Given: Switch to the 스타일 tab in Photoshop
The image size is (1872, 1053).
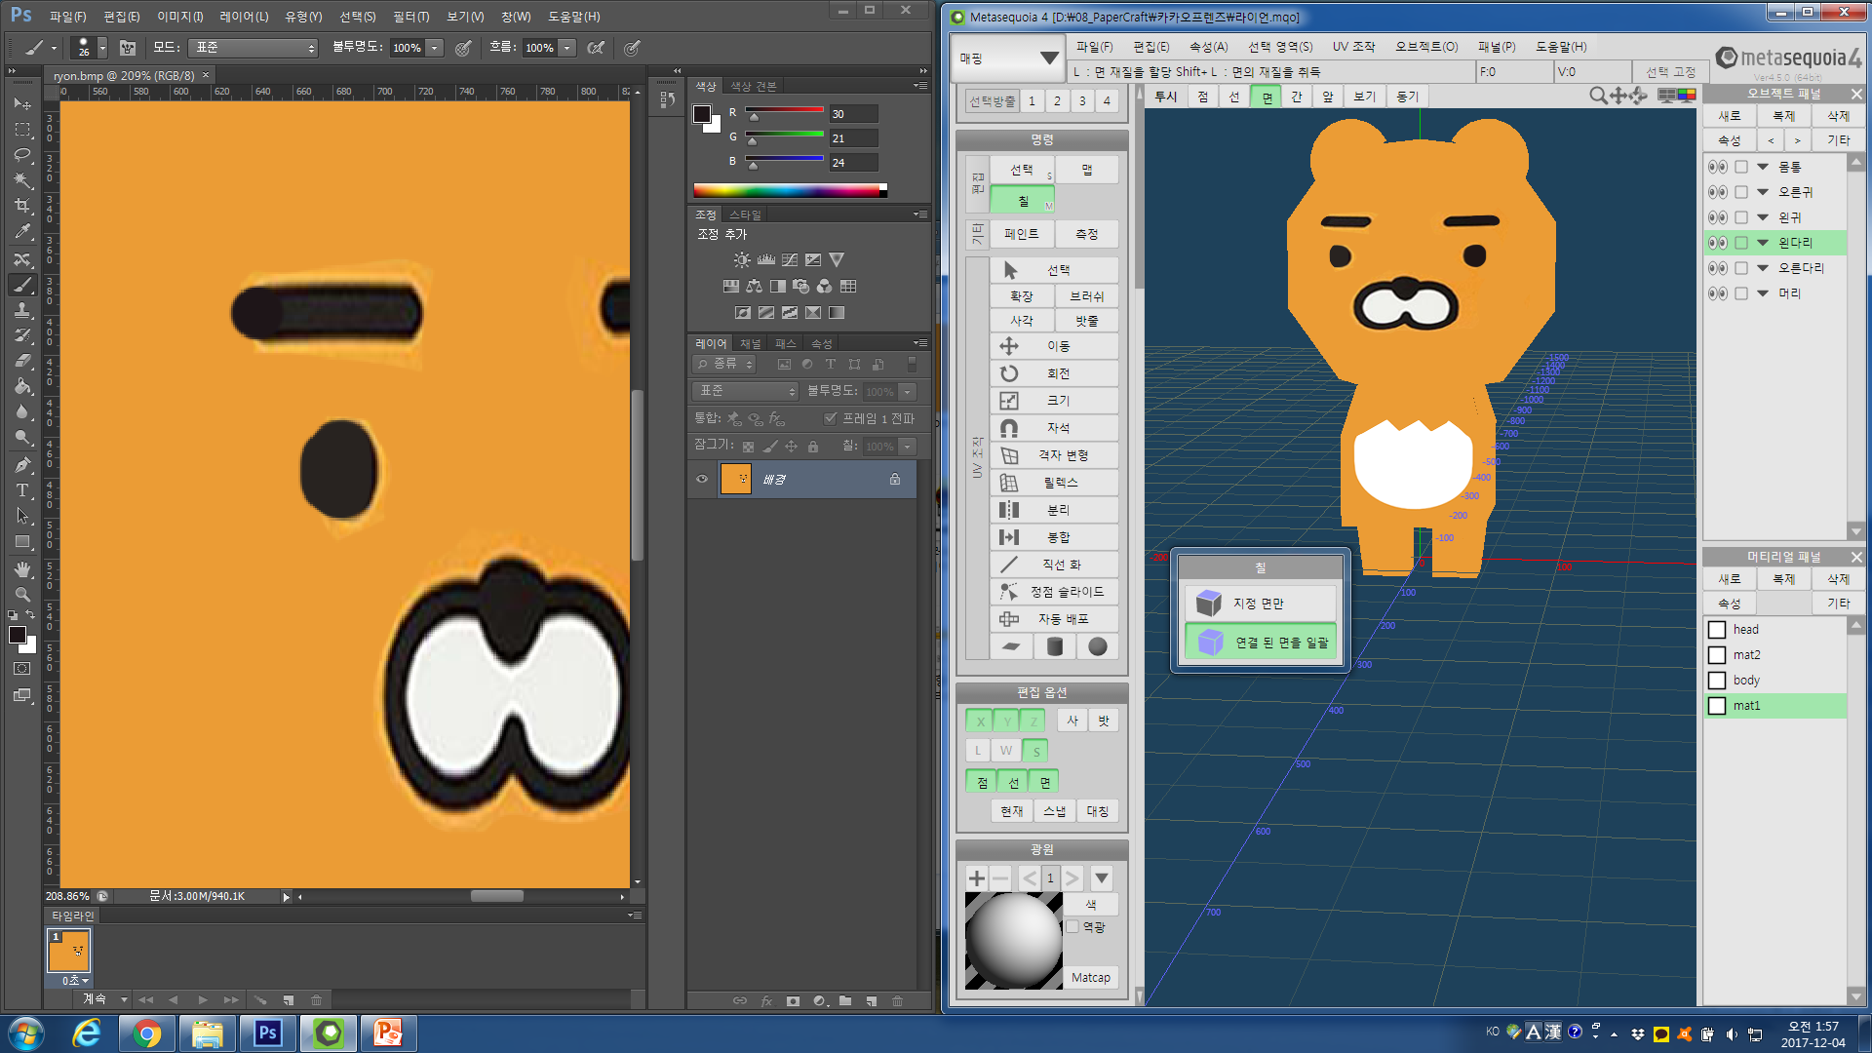Looking at the screenshot, I should point(745,214).
